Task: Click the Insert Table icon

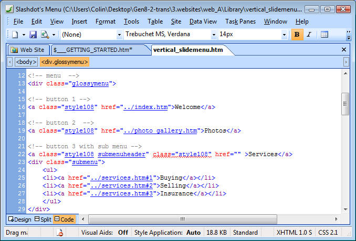Action: point(324,35)
